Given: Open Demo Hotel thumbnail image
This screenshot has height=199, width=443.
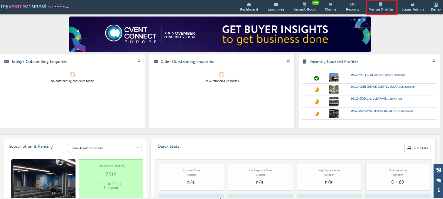Looking at the screenshot, I should click(334, 77).
